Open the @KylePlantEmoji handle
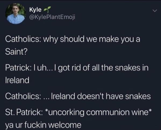Screen dimensions: 161x130 click(52, 17)
